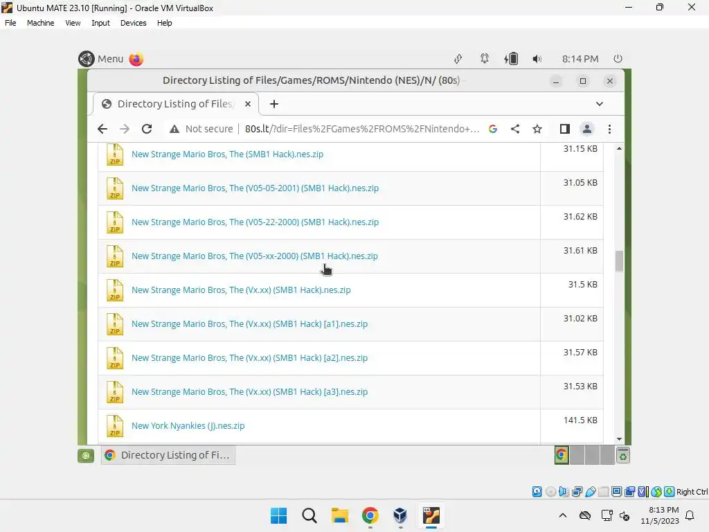Open File Explorer from Windows taskbar
Screen dimensions: 709x532
tap(339, 515)
